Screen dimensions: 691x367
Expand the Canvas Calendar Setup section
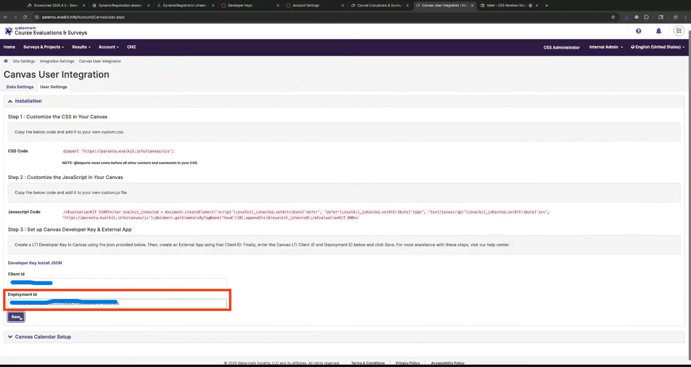(x=344, y=337)
